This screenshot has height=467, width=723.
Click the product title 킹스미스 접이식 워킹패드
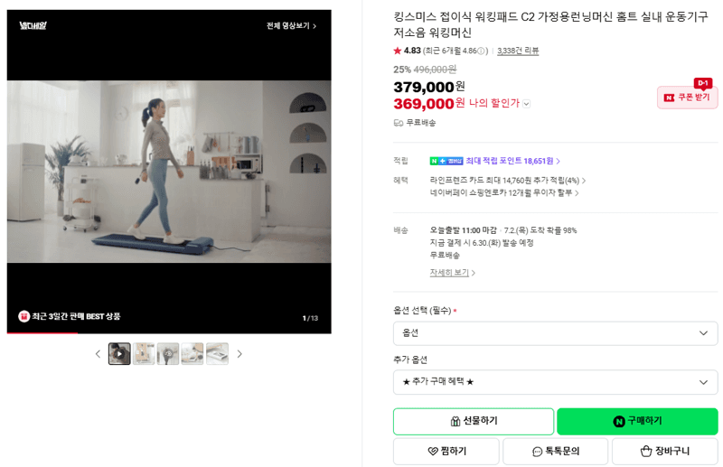(550, 24)
